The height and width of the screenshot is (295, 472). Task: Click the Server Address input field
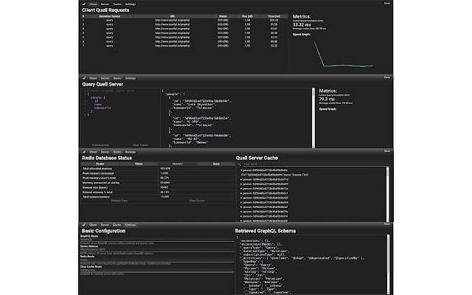tap(157, 250)
